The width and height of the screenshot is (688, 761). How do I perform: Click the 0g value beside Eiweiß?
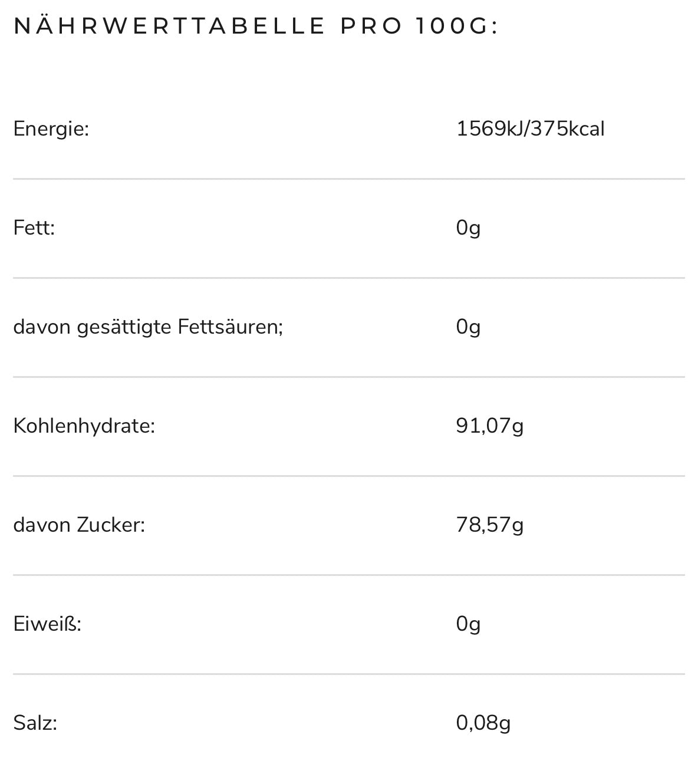(468, 624)
